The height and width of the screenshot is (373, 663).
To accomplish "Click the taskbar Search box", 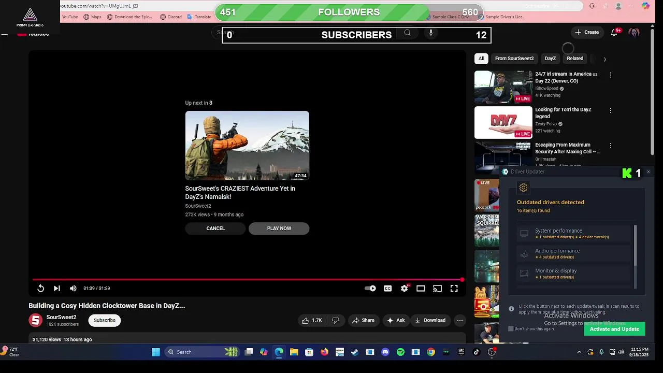I will [x=202, y=352].
